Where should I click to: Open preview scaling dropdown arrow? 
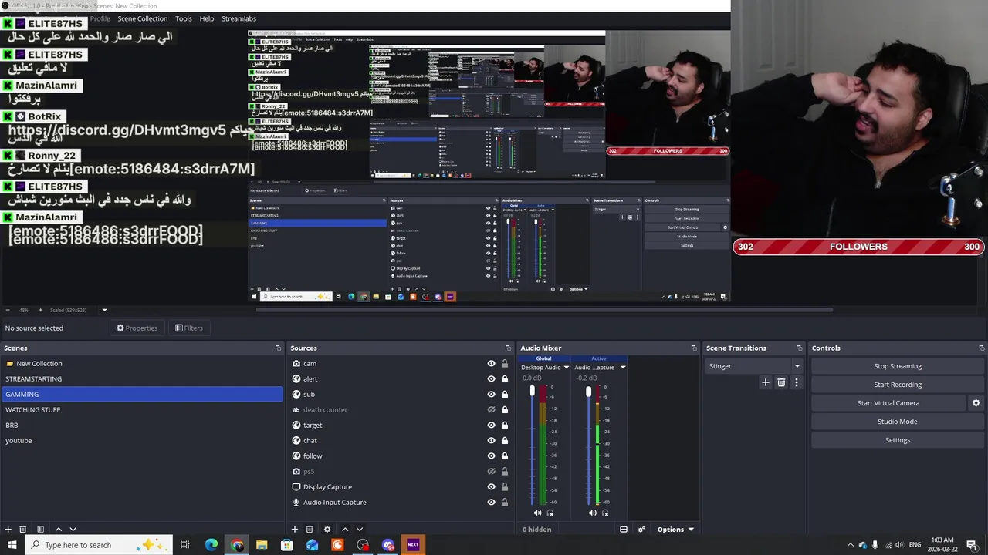click(104, 310)
